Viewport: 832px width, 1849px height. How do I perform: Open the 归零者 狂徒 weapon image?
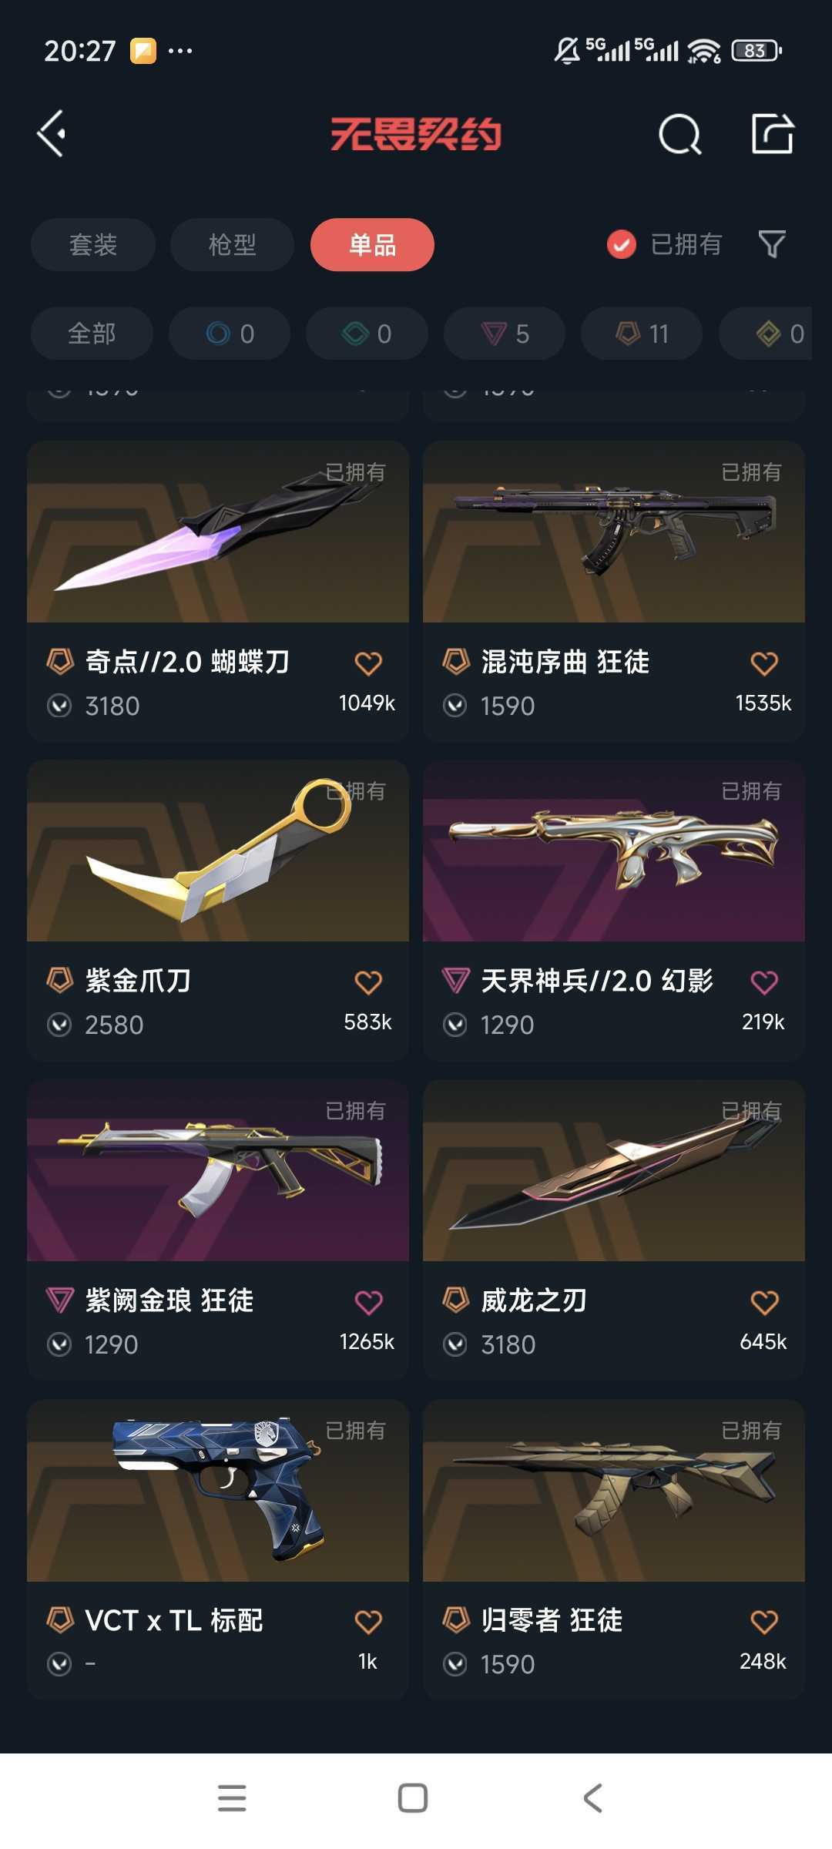click(614, 1492)
